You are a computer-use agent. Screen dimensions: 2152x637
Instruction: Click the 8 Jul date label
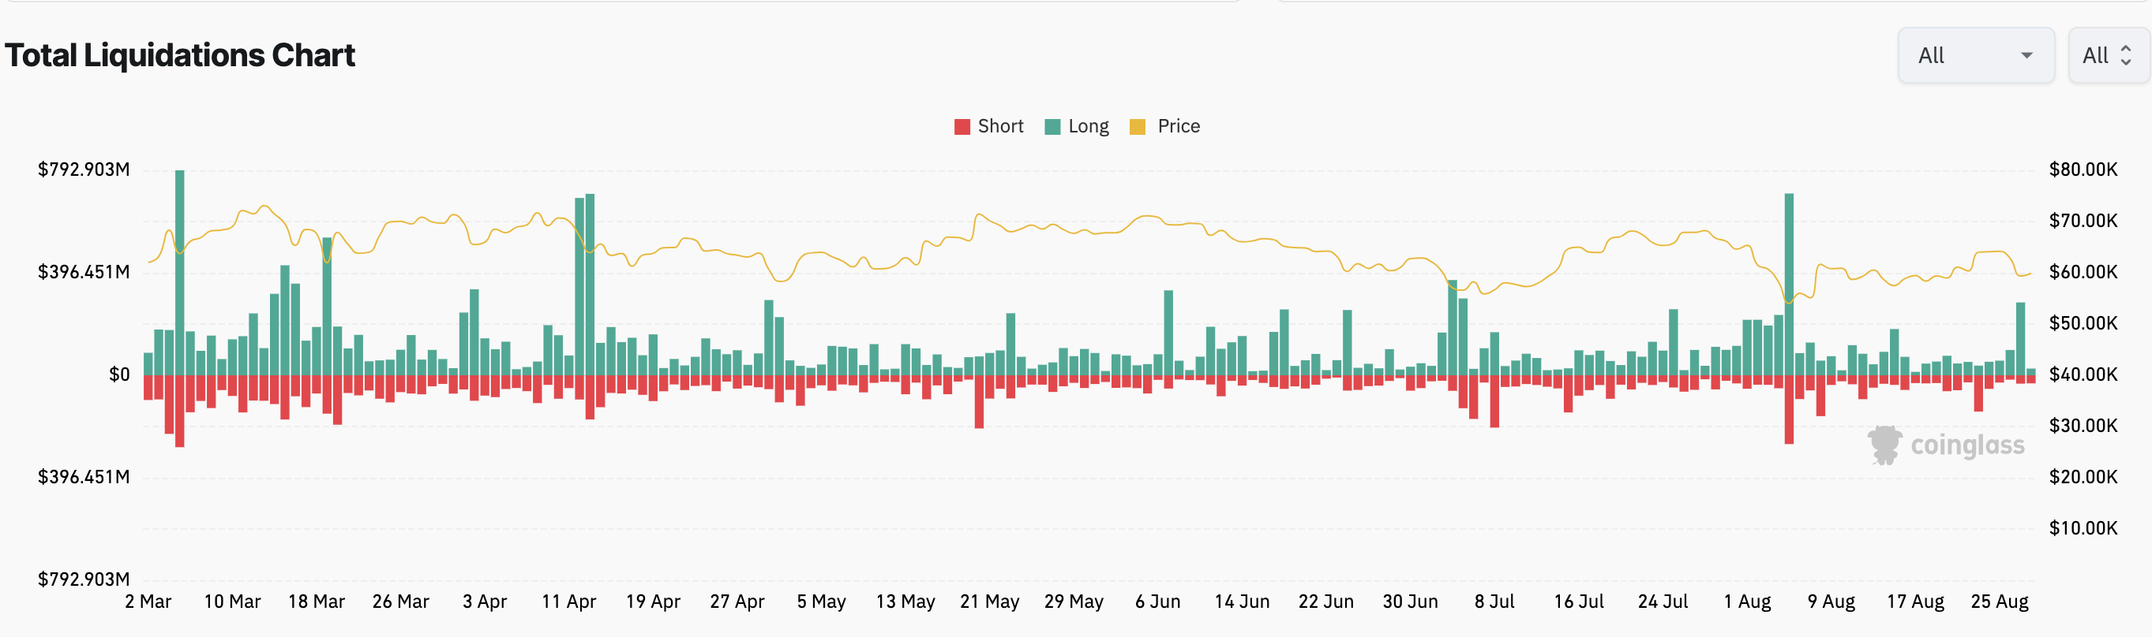(x=1494, y=602)
